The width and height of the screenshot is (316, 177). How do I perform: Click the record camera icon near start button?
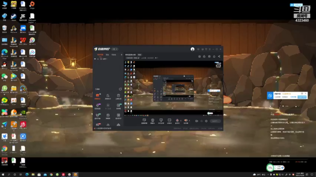197,121
